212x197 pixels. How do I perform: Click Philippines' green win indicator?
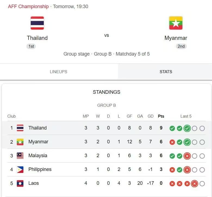pyautogui.click(x=180, y=170)
